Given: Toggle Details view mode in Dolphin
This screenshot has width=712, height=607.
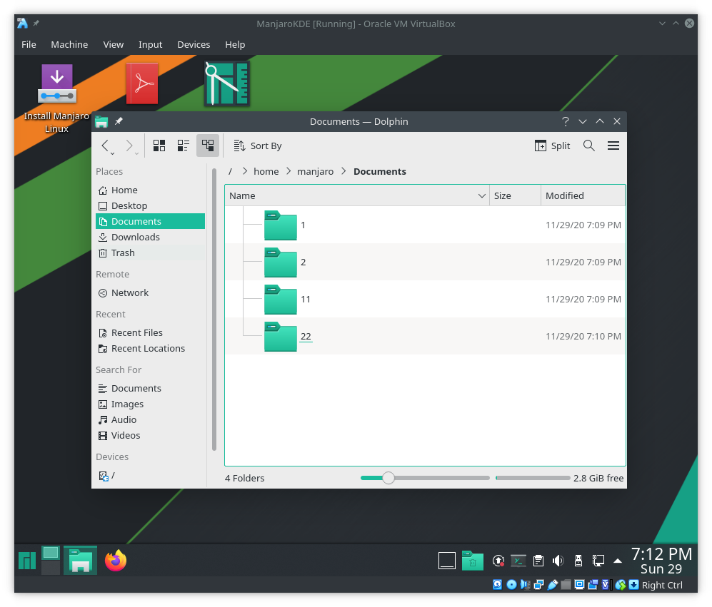Looking at the screenshot, I should (208, 146).
